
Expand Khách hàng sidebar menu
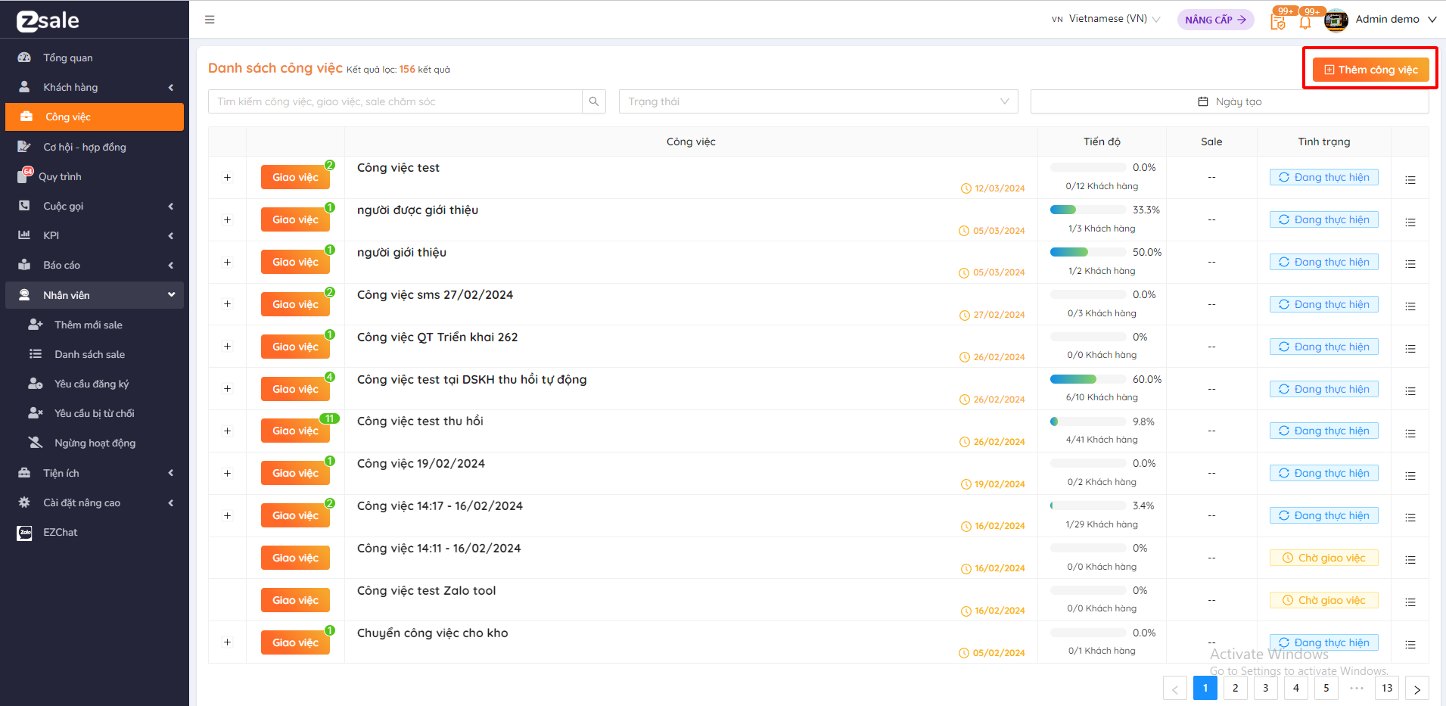pos(95,87)
